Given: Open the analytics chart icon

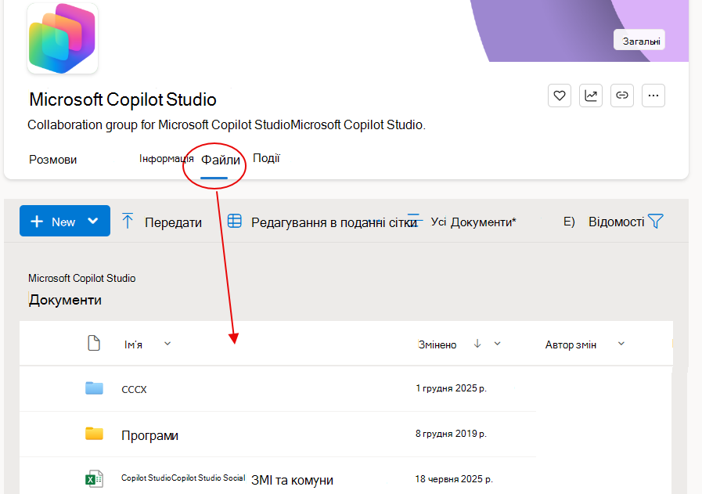Looking at the screenshot, I should pyautogui.click(x=591, y=96).
